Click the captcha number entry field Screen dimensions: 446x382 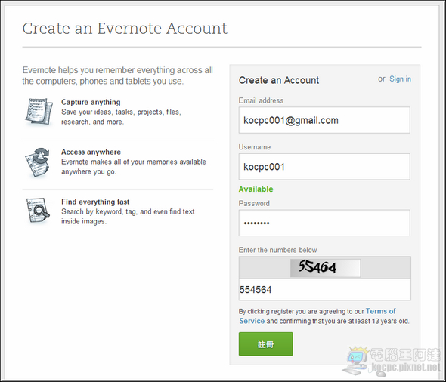click(325, 290)
